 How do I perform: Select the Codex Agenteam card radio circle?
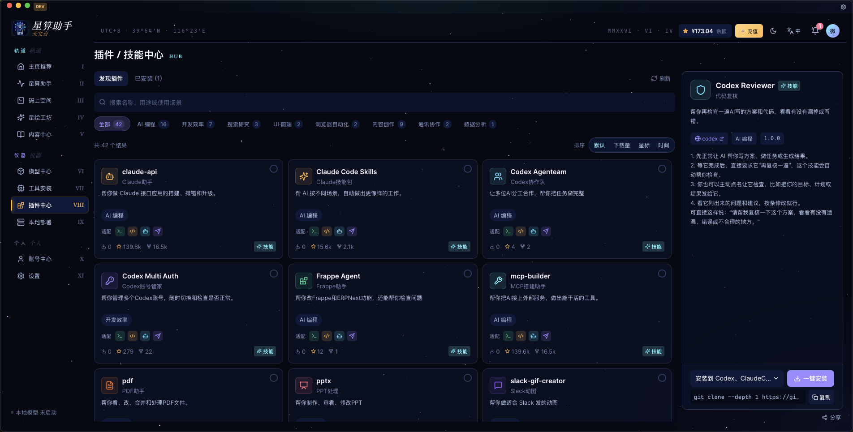point(662,169)
